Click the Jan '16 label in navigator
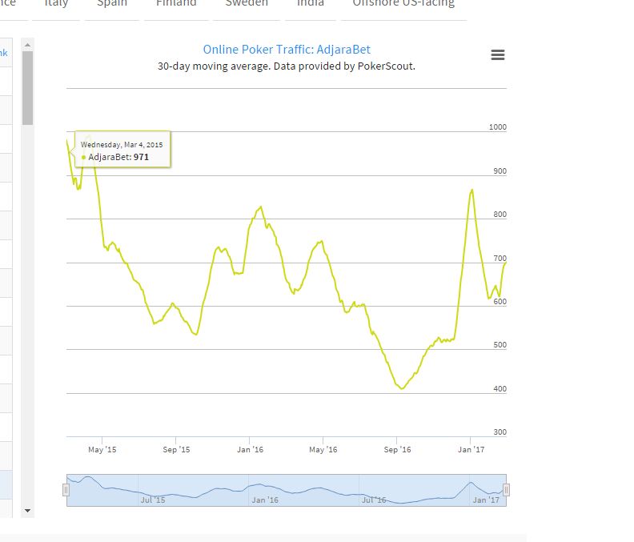The width and height of the screenshot is (634, 542). click(x=265, y=500)
